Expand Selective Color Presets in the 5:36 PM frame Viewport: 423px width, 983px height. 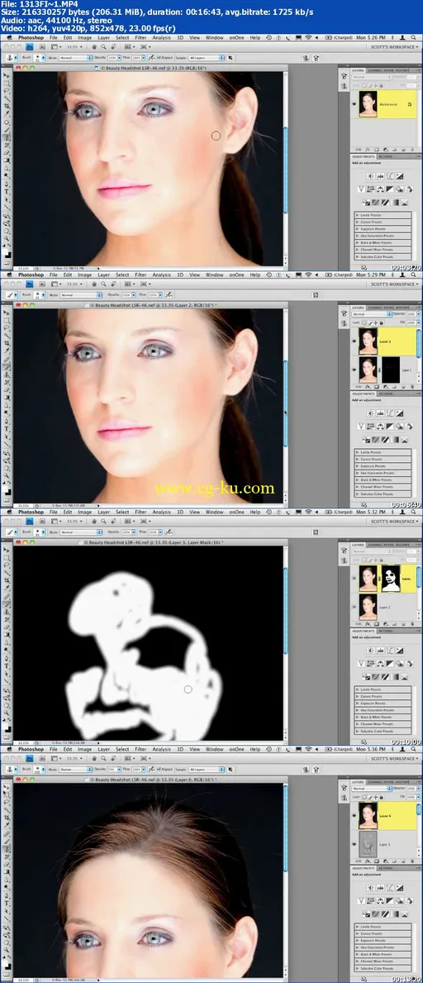click(x=357, y=967)
